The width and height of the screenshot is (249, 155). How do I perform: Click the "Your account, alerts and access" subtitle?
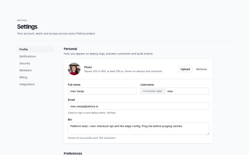pyautogui.click(x=56, y=34)
